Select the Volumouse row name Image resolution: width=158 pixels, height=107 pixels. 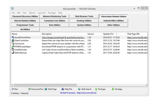(19, 43)
